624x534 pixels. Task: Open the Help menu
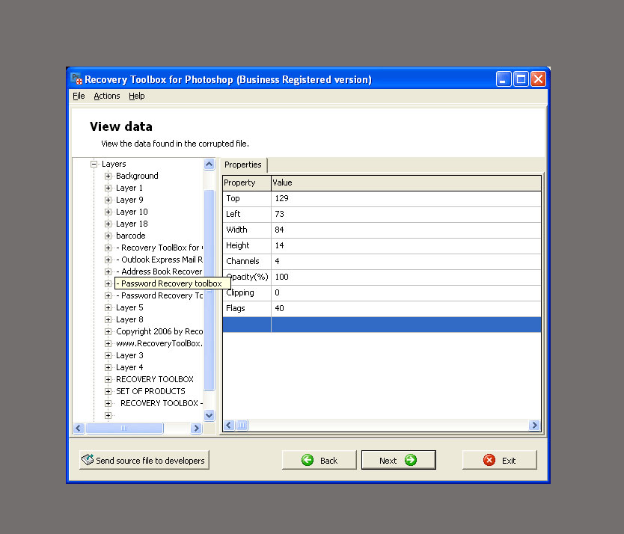point(136,96)
